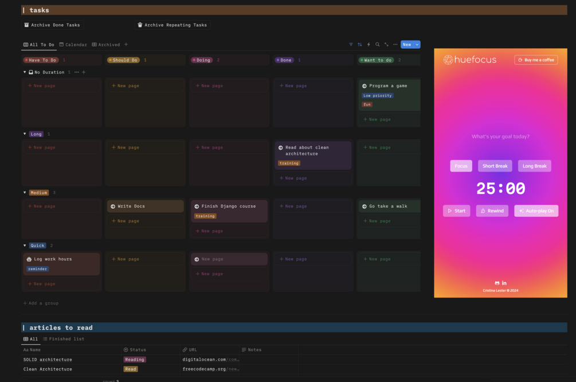
Task: Click the expand full page arrows icon
Action: (x=386, y=45)
